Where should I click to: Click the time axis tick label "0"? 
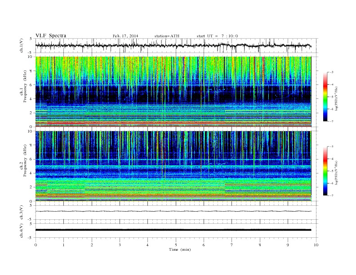36,245
